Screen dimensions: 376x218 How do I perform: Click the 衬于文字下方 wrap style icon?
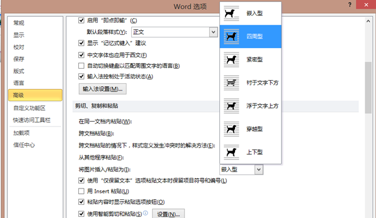coord(231,83)
